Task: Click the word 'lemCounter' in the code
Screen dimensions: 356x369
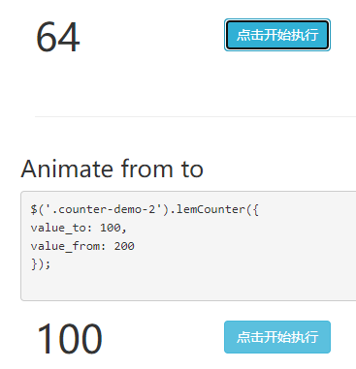Action: (210, 209)
